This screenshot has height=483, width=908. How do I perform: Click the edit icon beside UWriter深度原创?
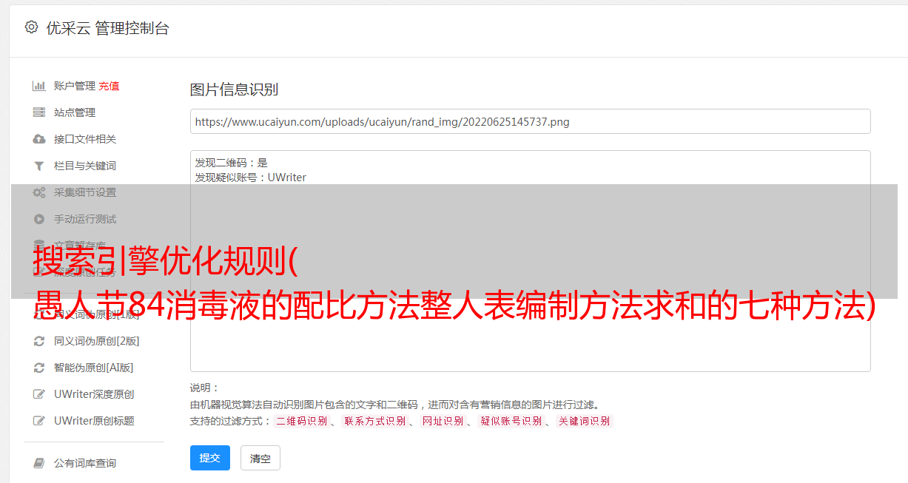tap(39, 394)
